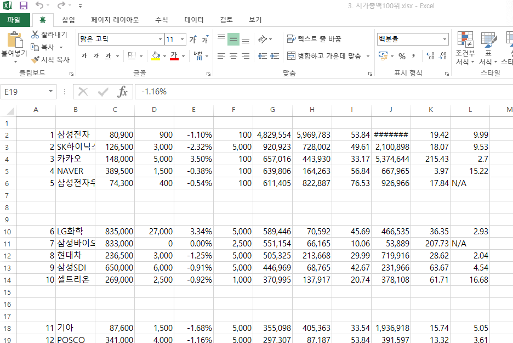Undo the last action

[39, 5]
